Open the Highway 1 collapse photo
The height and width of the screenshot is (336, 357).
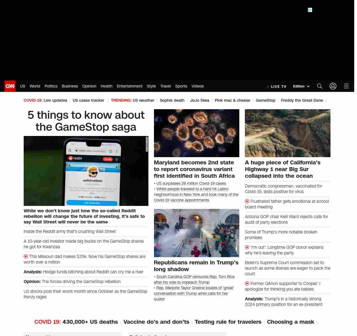coord(288,133)
